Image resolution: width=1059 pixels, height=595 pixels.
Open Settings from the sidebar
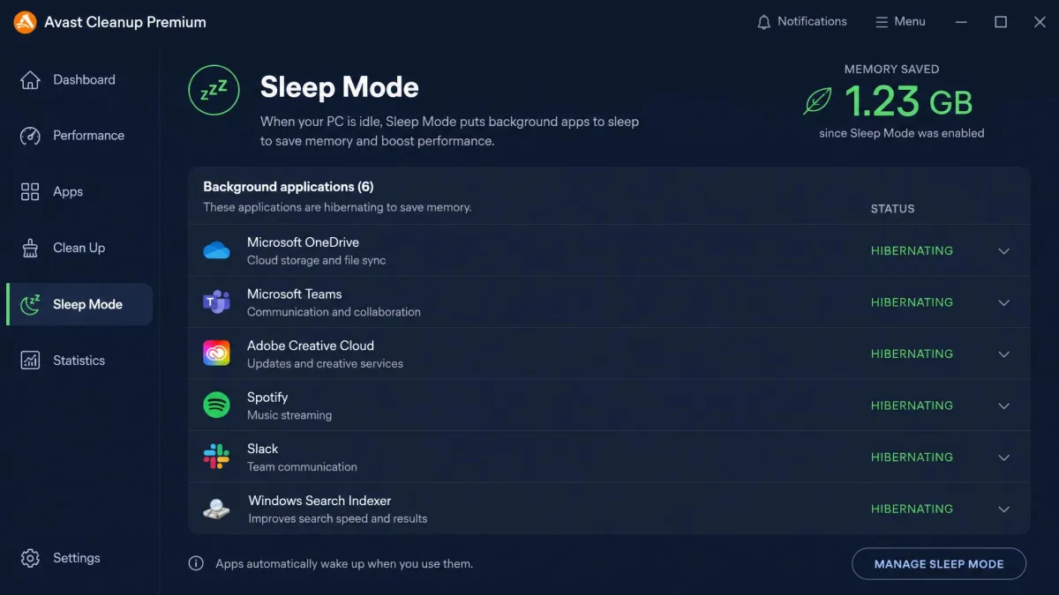click(79, 558)
